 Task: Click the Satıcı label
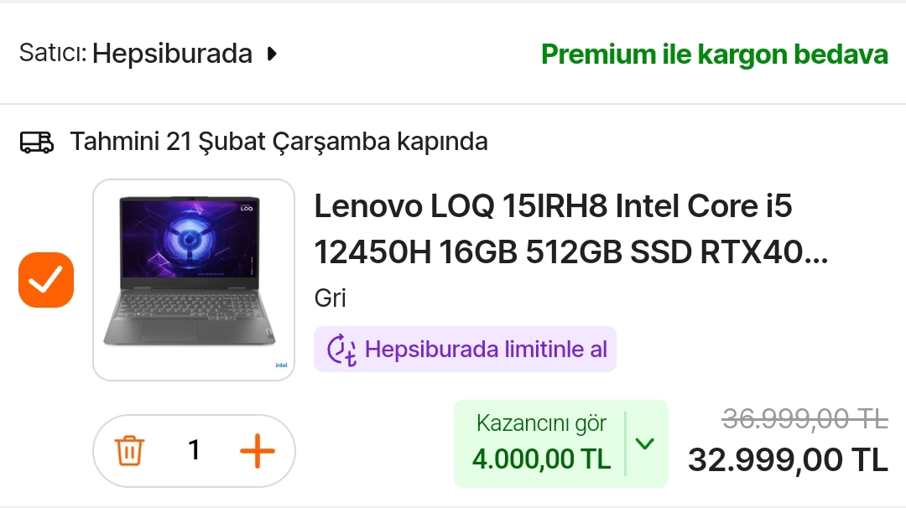pos(53,53)
